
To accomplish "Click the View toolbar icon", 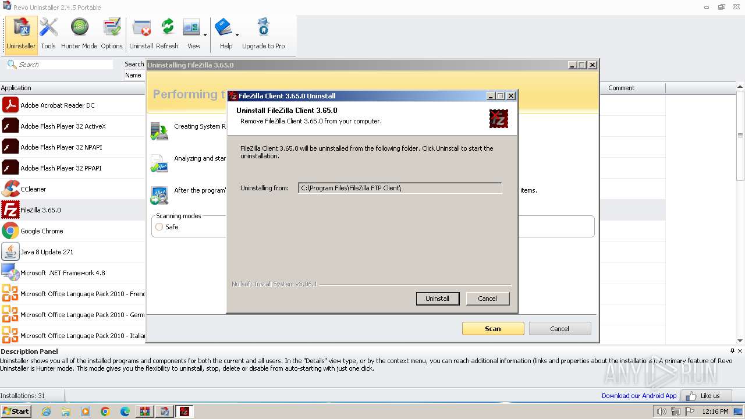I will (x=191, y=34).
